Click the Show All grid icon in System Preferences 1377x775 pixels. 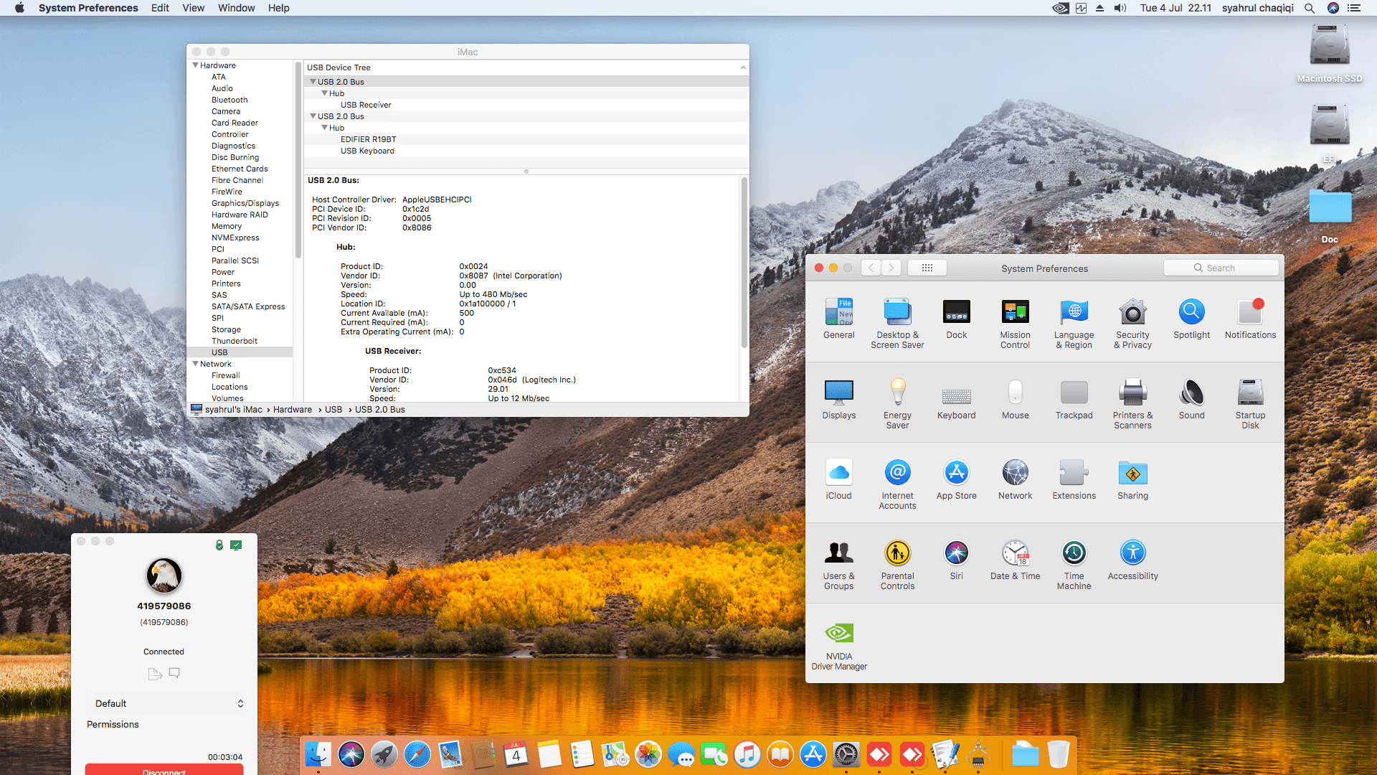[x=927, y=267]
